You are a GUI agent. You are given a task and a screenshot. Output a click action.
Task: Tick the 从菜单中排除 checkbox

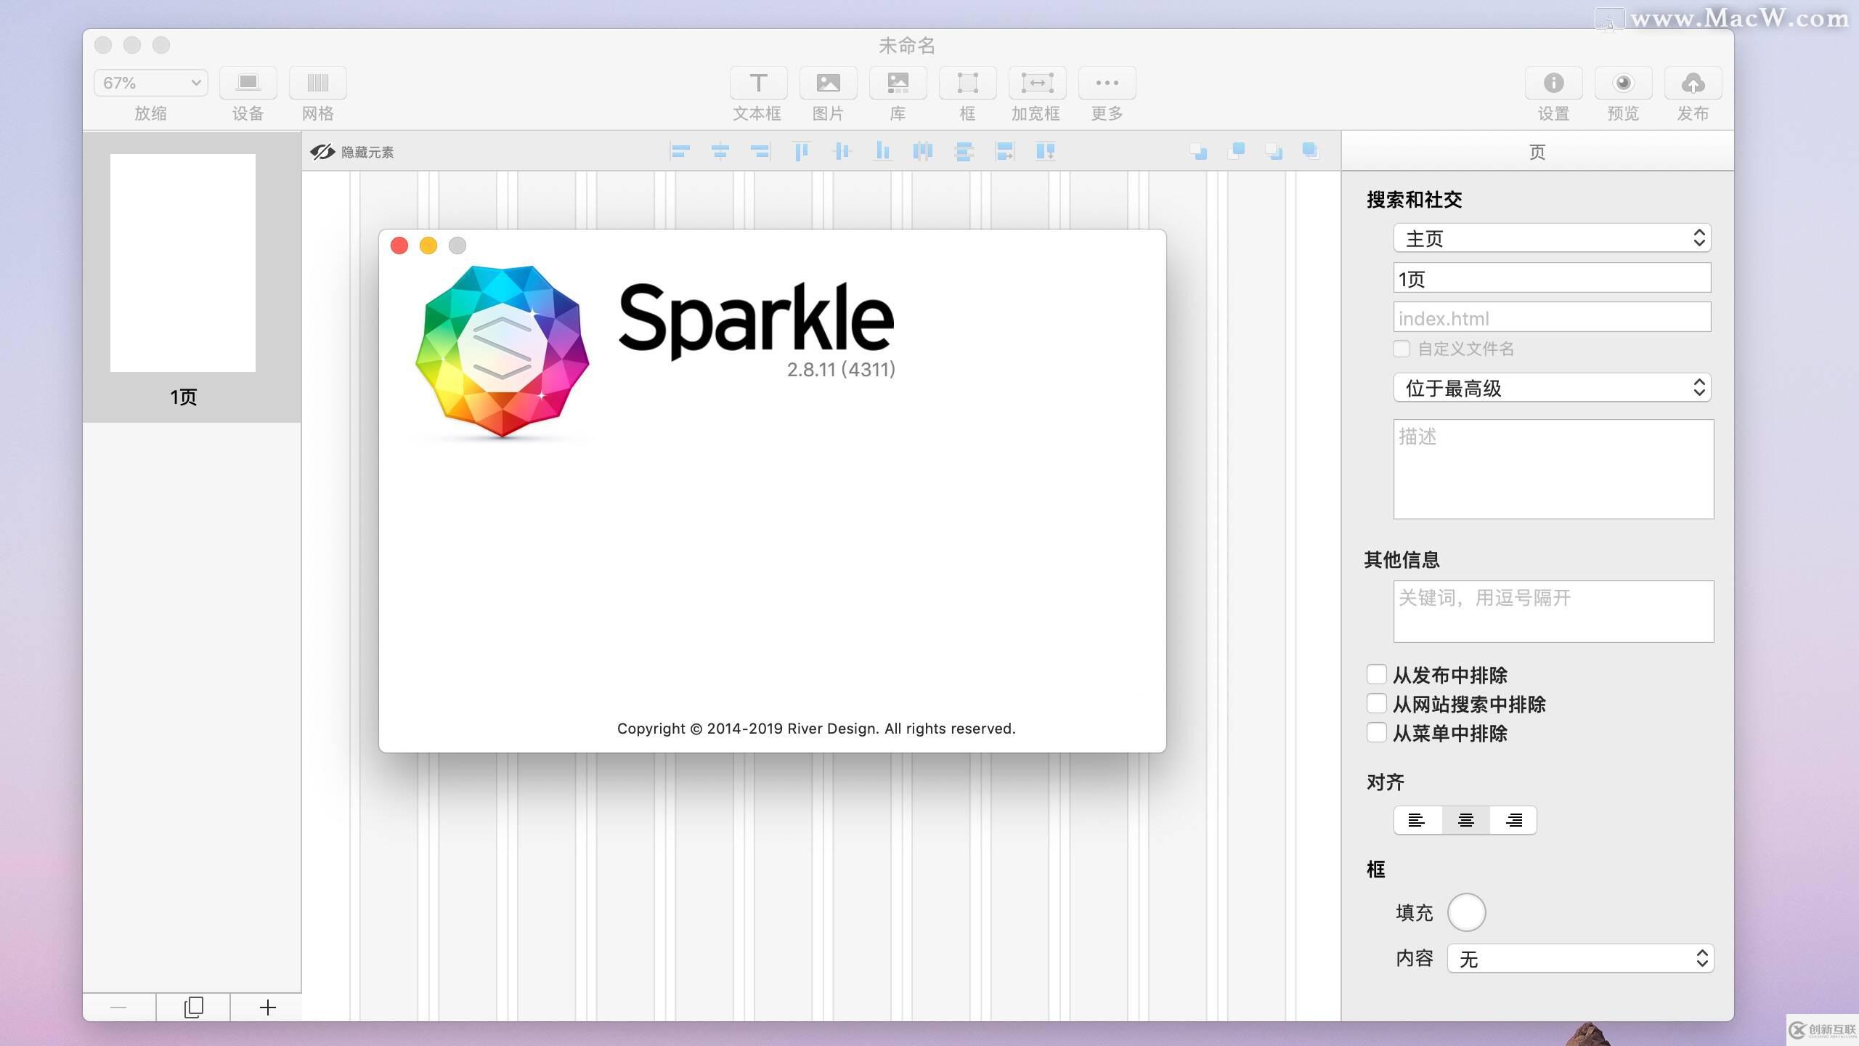click(1376, 733)
